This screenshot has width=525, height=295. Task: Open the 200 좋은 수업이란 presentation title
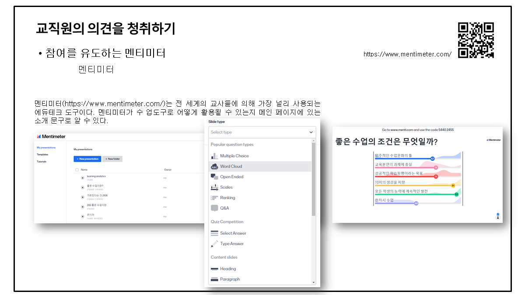pos(97,205)
